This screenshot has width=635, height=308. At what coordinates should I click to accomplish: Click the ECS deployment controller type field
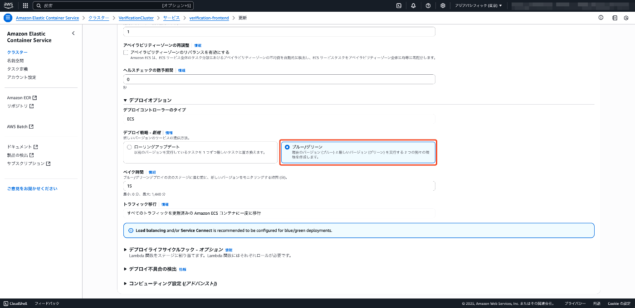[279, 119]
